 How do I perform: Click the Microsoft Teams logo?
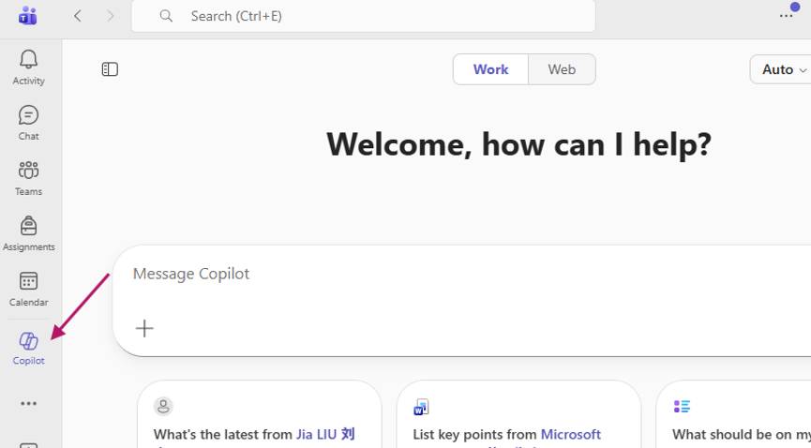tap(27, 16)
